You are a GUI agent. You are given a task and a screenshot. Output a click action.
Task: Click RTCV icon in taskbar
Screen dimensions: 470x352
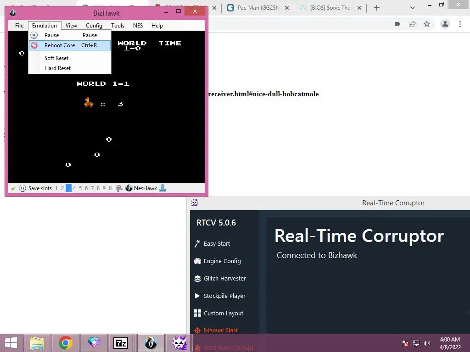179,343
